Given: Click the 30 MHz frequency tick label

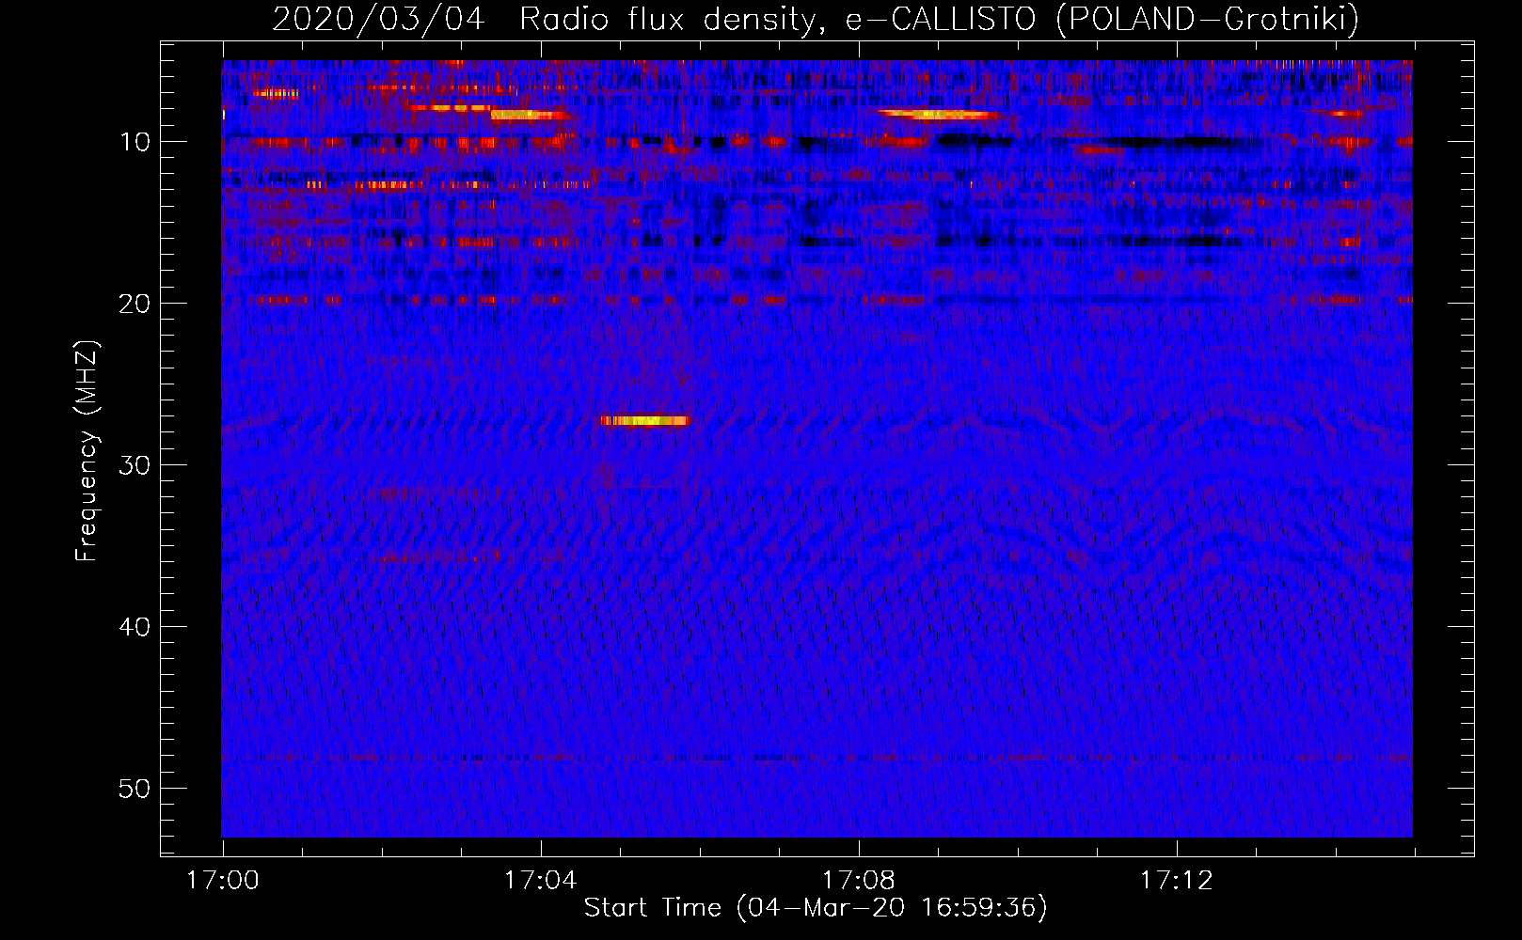Looking at the screenshot, I should 135,465.
